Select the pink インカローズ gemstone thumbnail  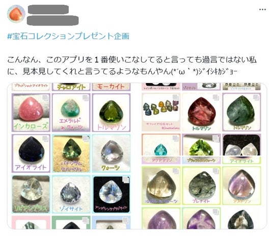[31, 113]
